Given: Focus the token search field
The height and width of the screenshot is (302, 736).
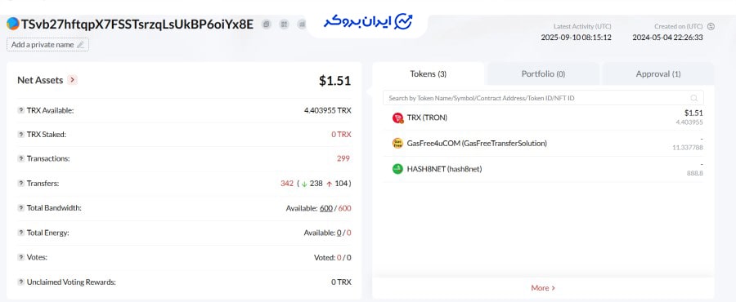Looking at the screenshot, I should (x=543, y=98).
